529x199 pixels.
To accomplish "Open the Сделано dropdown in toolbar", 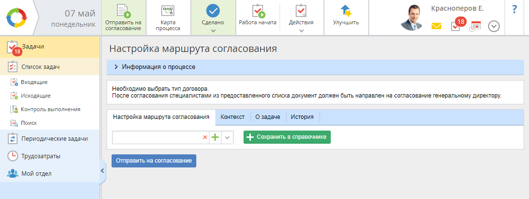I will pyautogui.click(x=213, y=30).
